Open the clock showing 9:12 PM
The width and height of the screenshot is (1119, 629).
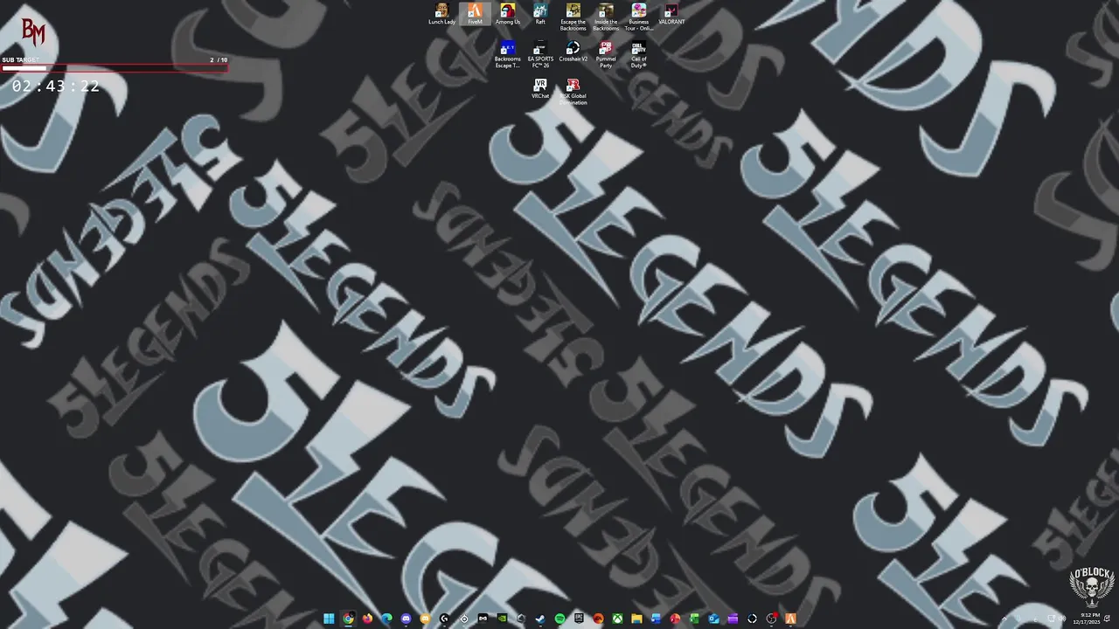point(1087,619)
